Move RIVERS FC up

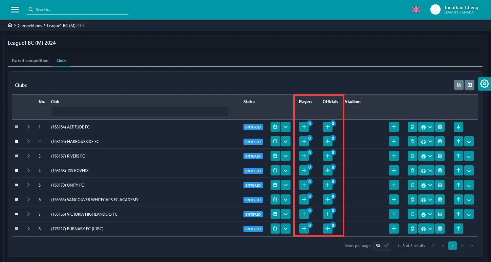pyautogui.click(x=458, y=156)
